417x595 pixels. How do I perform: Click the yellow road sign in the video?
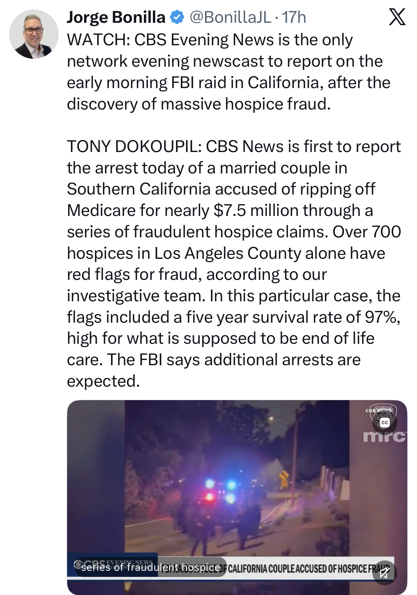pos(284,478)
